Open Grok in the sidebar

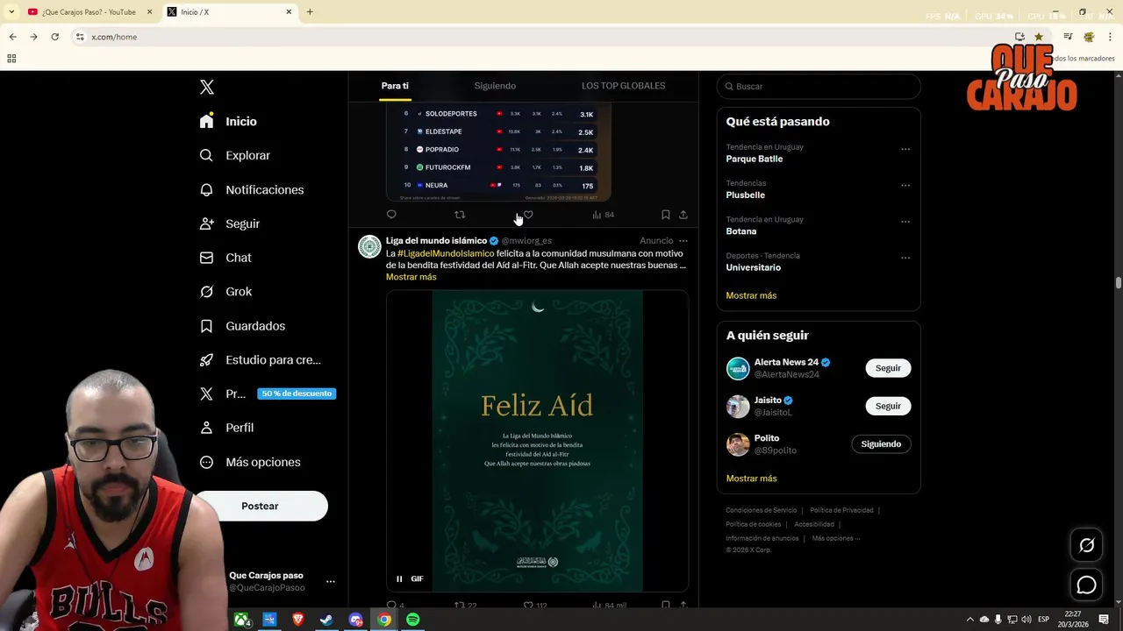225,292
